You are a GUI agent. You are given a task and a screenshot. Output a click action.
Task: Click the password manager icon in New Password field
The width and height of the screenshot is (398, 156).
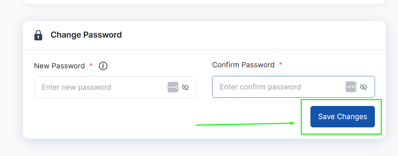point(173,87)
